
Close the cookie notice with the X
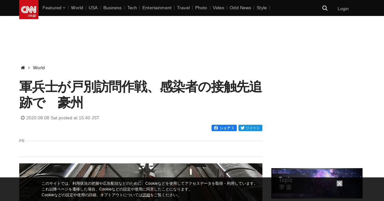pyautogui.click(x=340, y=183)
